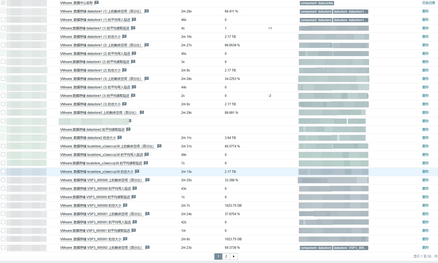Click change value +1 in datastore1 (1) row
The image size is (438, 263).
point(270,28)
